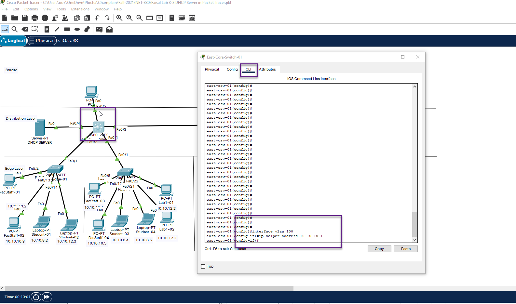Open the File menu
The width and height of the screenshot is (516, 304).
(5, 9)
